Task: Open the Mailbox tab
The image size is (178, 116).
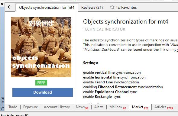Action: 118,107
